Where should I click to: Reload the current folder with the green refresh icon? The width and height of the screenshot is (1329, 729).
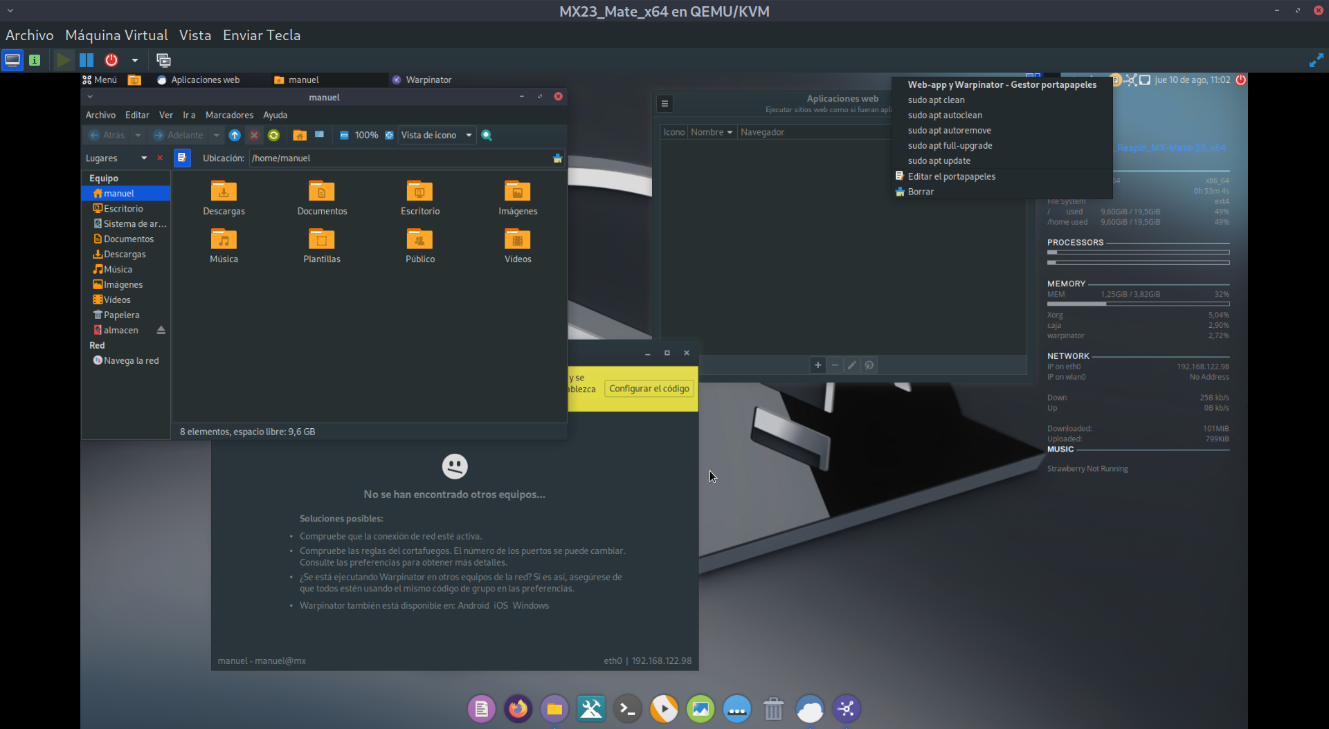pyautogui.click(x=273, y=135)
